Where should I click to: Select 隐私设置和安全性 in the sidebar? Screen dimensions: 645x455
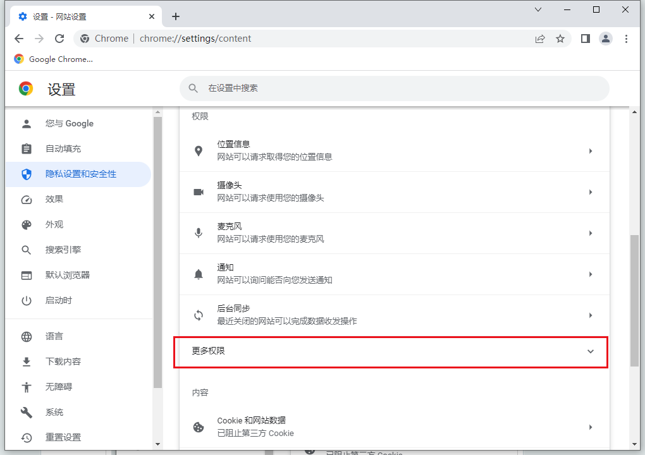tap(80, 174)
